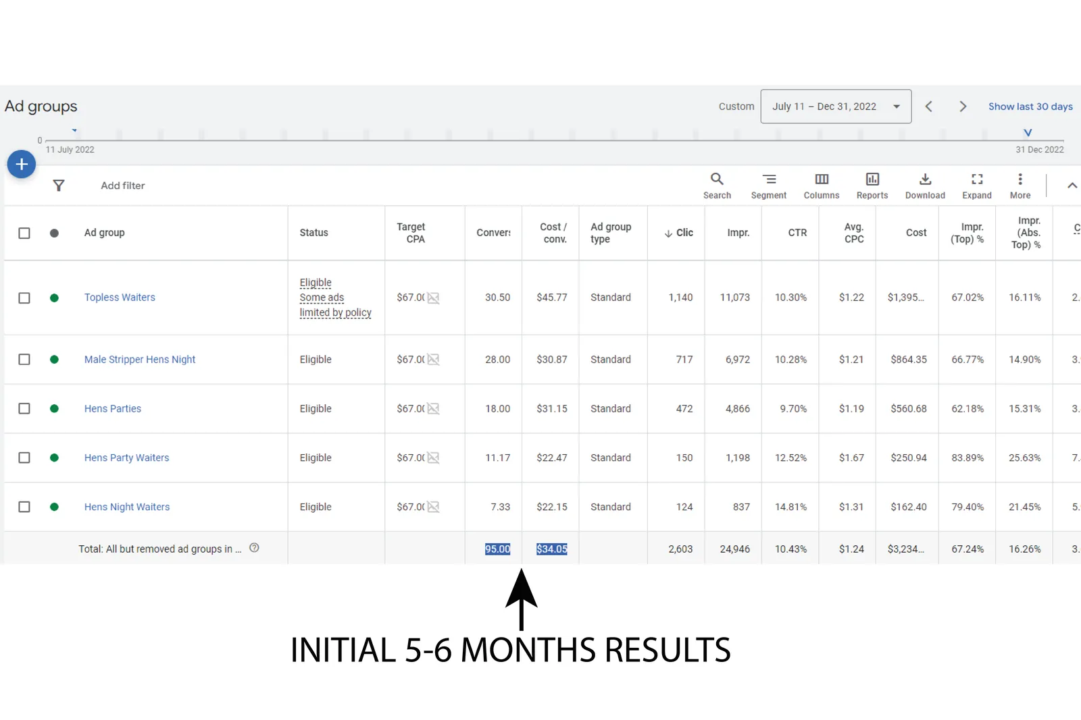Viewport: 1081px width, 720px height.
Task: Open the Segment options
Action: [x=769, y=186]
